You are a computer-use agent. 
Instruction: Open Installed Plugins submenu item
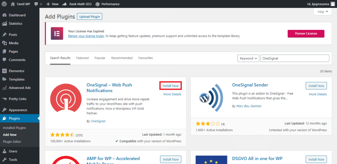(x=14, y=128)
